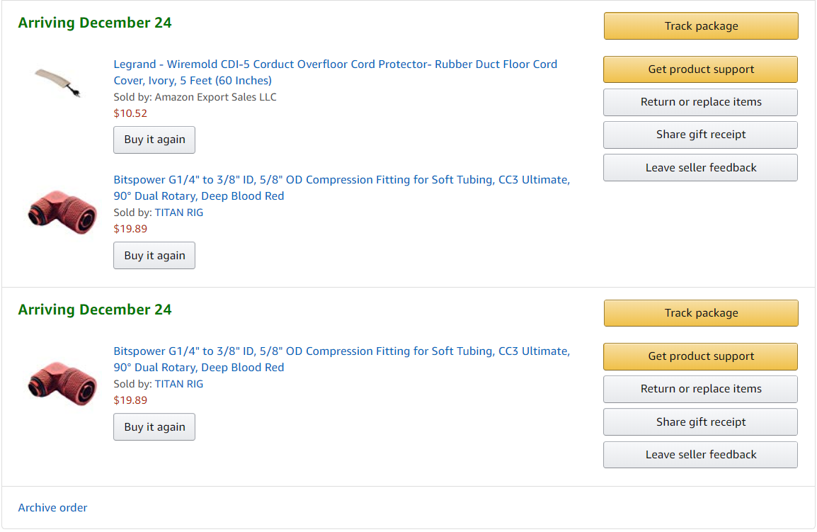Leave seller feedback for second shipment
Image resolution: width=817 pixels, height=532 pixels.
coord(701,455)
